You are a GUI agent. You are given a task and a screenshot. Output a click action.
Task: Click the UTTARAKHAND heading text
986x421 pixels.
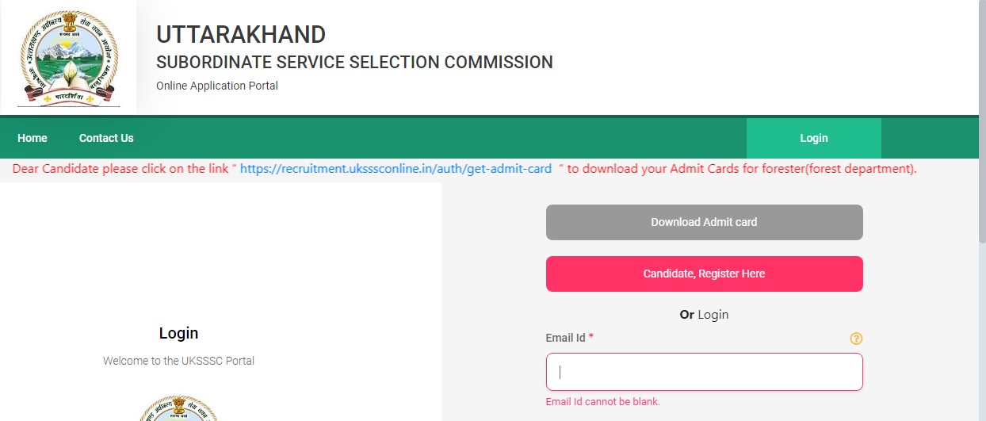[x=241, y=35]
